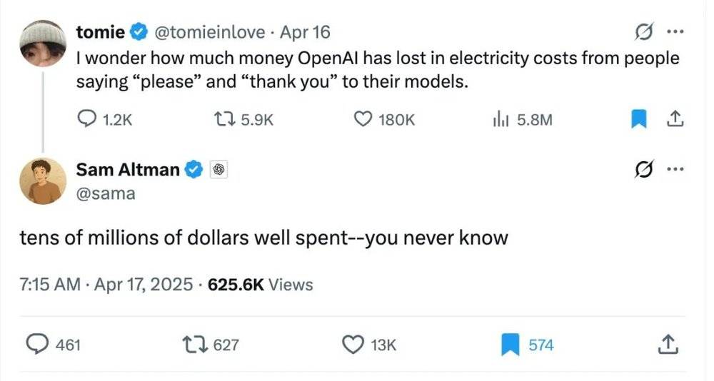The image size is (714, 381).
Task: Click Sam Altman's profile avatar
Action: [43, 181]
